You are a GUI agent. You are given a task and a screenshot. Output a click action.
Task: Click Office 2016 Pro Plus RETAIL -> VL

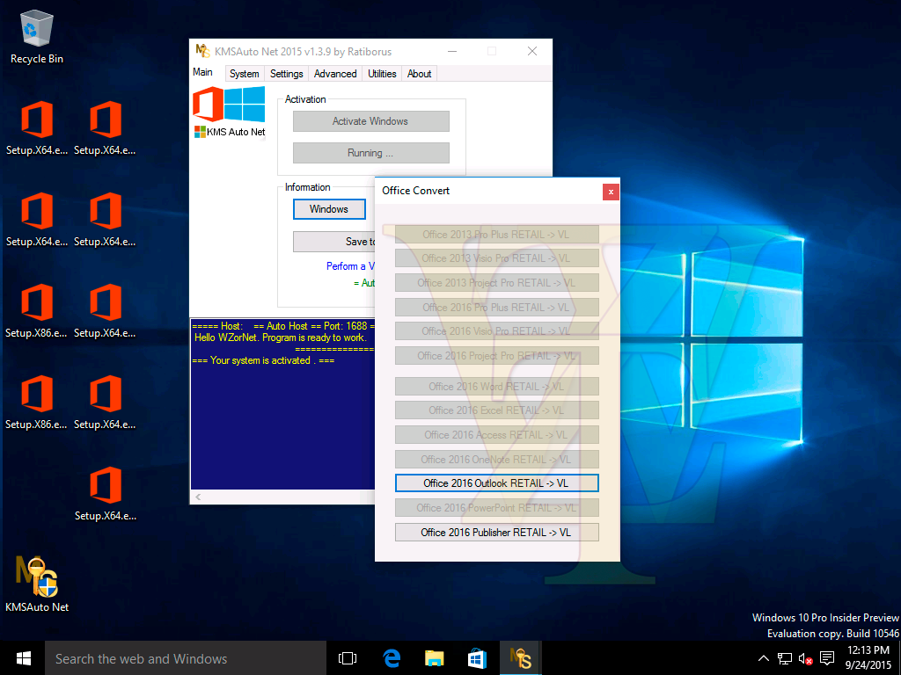pyautogui.click(x=496, y=307)
